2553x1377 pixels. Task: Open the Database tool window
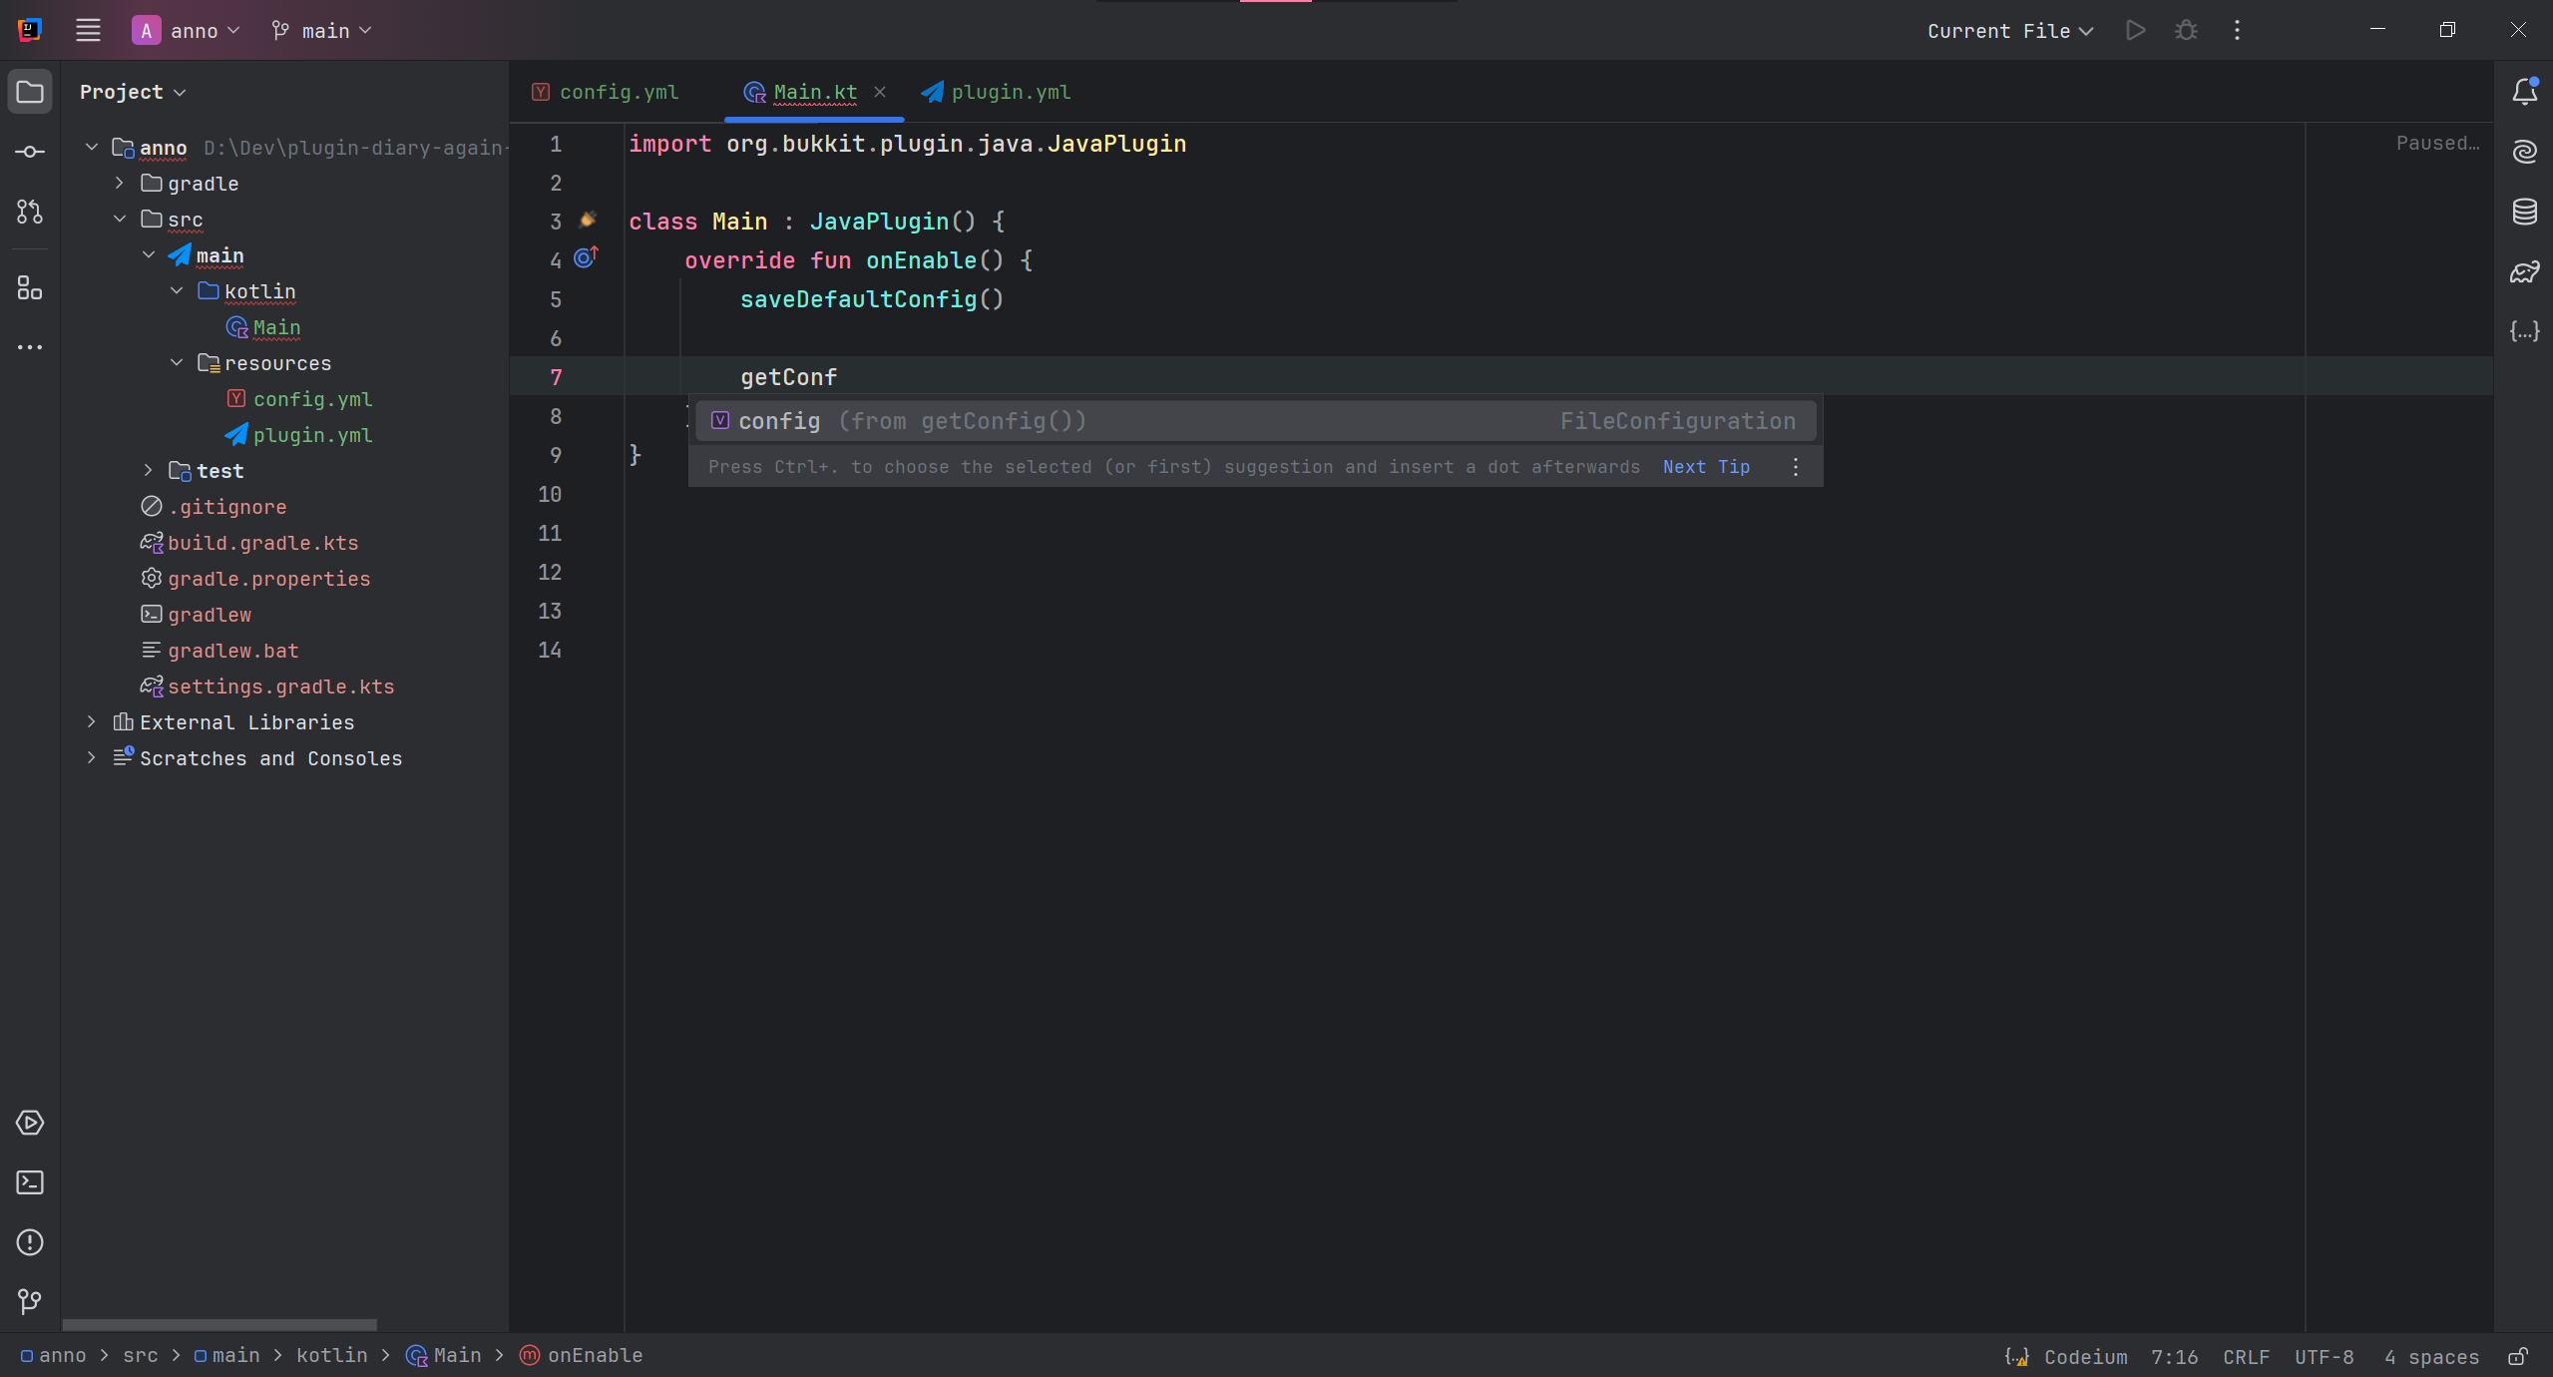tap(2524, 212)
